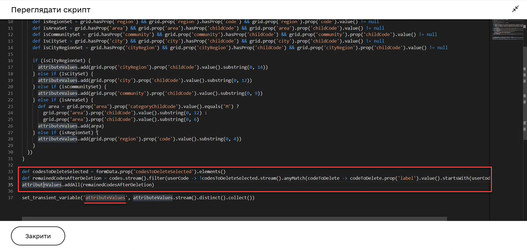The height and width of the screenshot is (250, 527).
Task: Place cursor on 'def isRegionSet' line
Action: 206,21
